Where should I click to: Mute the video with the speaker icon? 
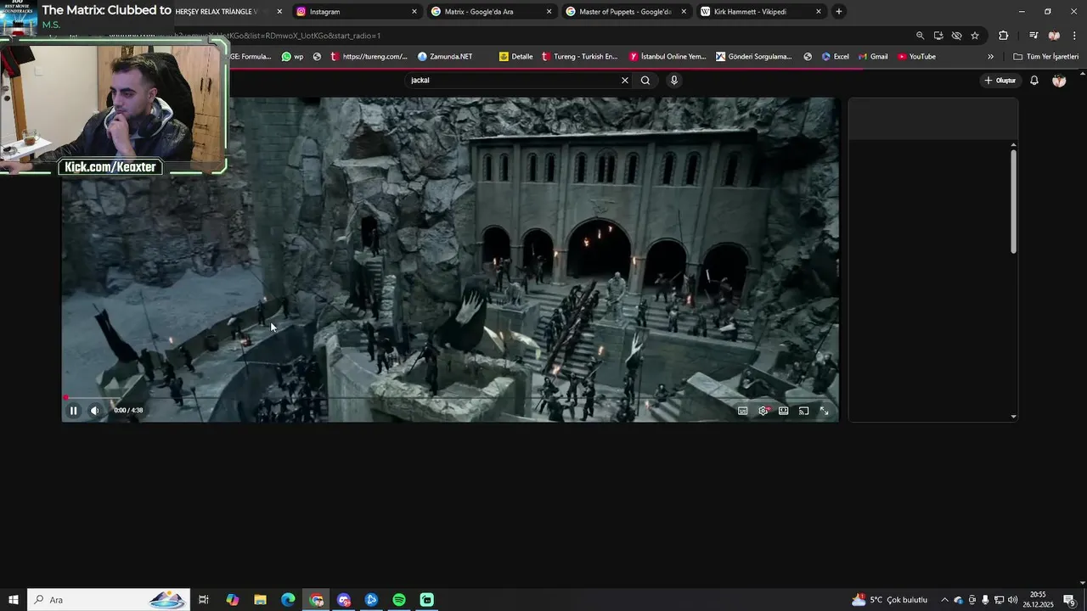[x=94, y=411]
